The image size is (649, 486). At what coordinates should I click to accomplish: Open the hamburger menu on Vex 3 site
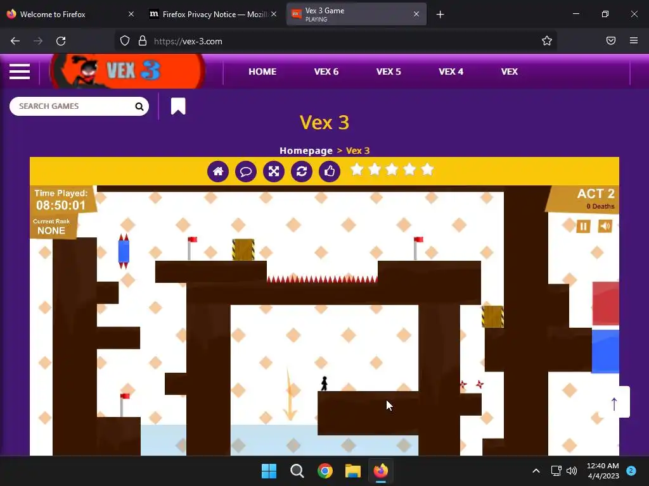point(20,72)
